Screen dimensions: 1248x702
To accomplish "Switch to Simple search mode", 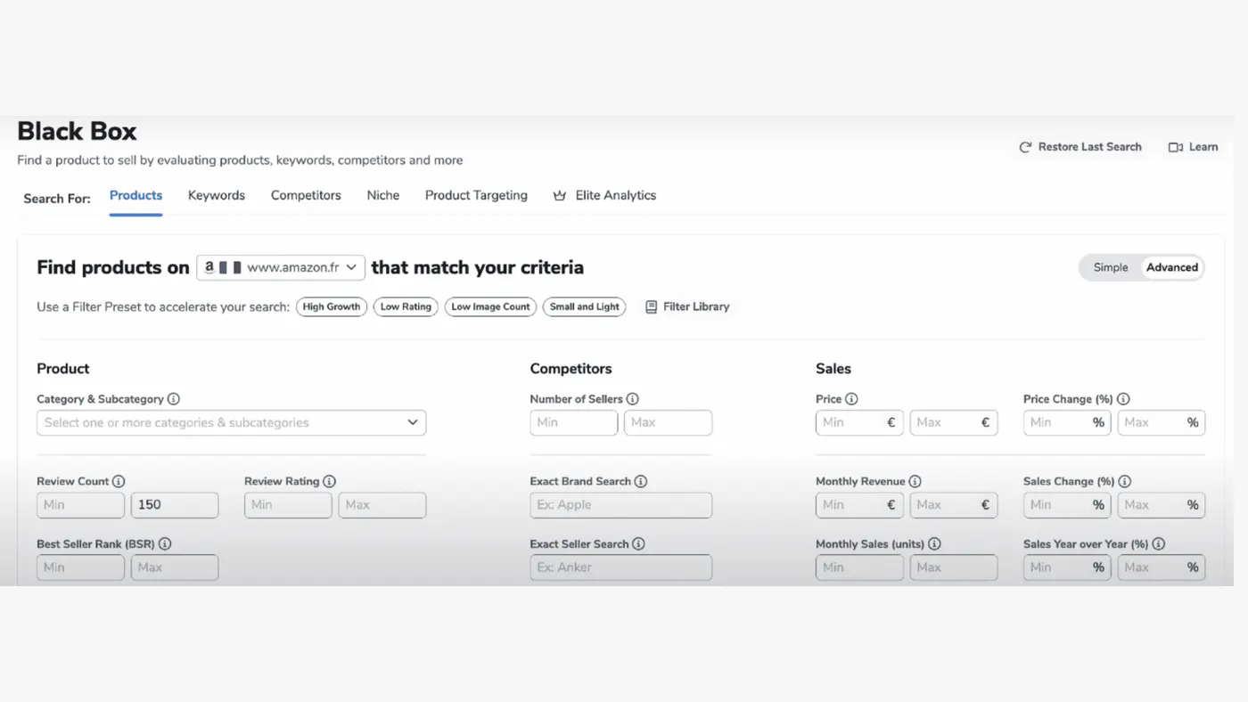I will [1111, 267].
